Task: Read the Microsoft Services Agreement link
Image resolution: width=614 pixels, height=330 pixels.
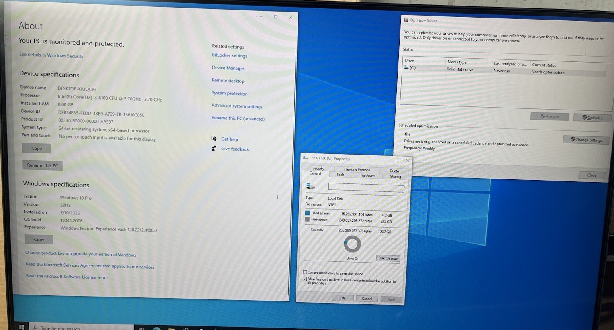Action: tap(90, 265)
